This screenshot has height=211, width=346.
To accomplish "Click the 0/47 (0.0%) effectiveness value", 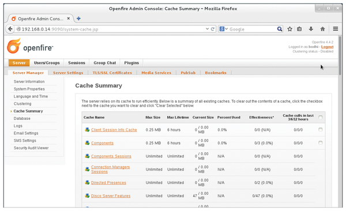I will [262, 196].
